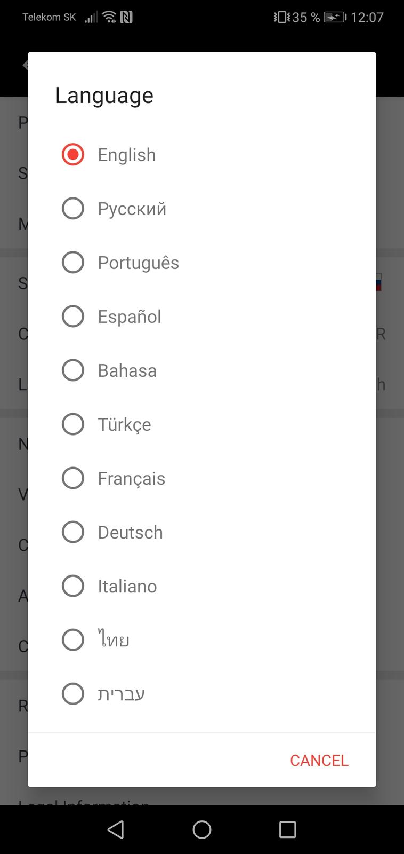
Task: Select the Hebrew language option
Action: pyautogui.click(x=73, y=694)
